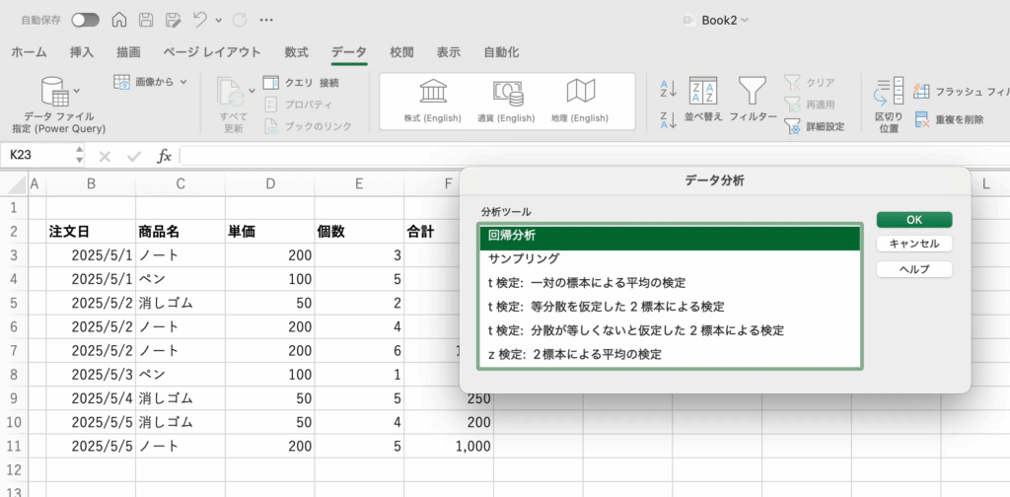Expand the すべて更新 dropdown arrow
This screenshot has width=1010, height=497.
click(252, 91)
